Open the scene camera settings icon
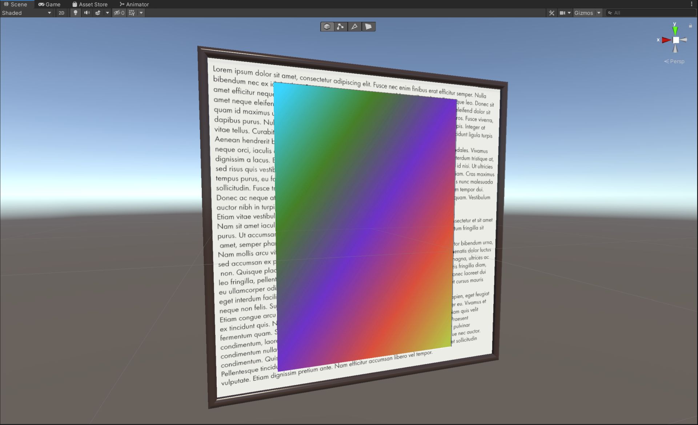The width and height of the screenshot is (698, 425). [562, 13]
